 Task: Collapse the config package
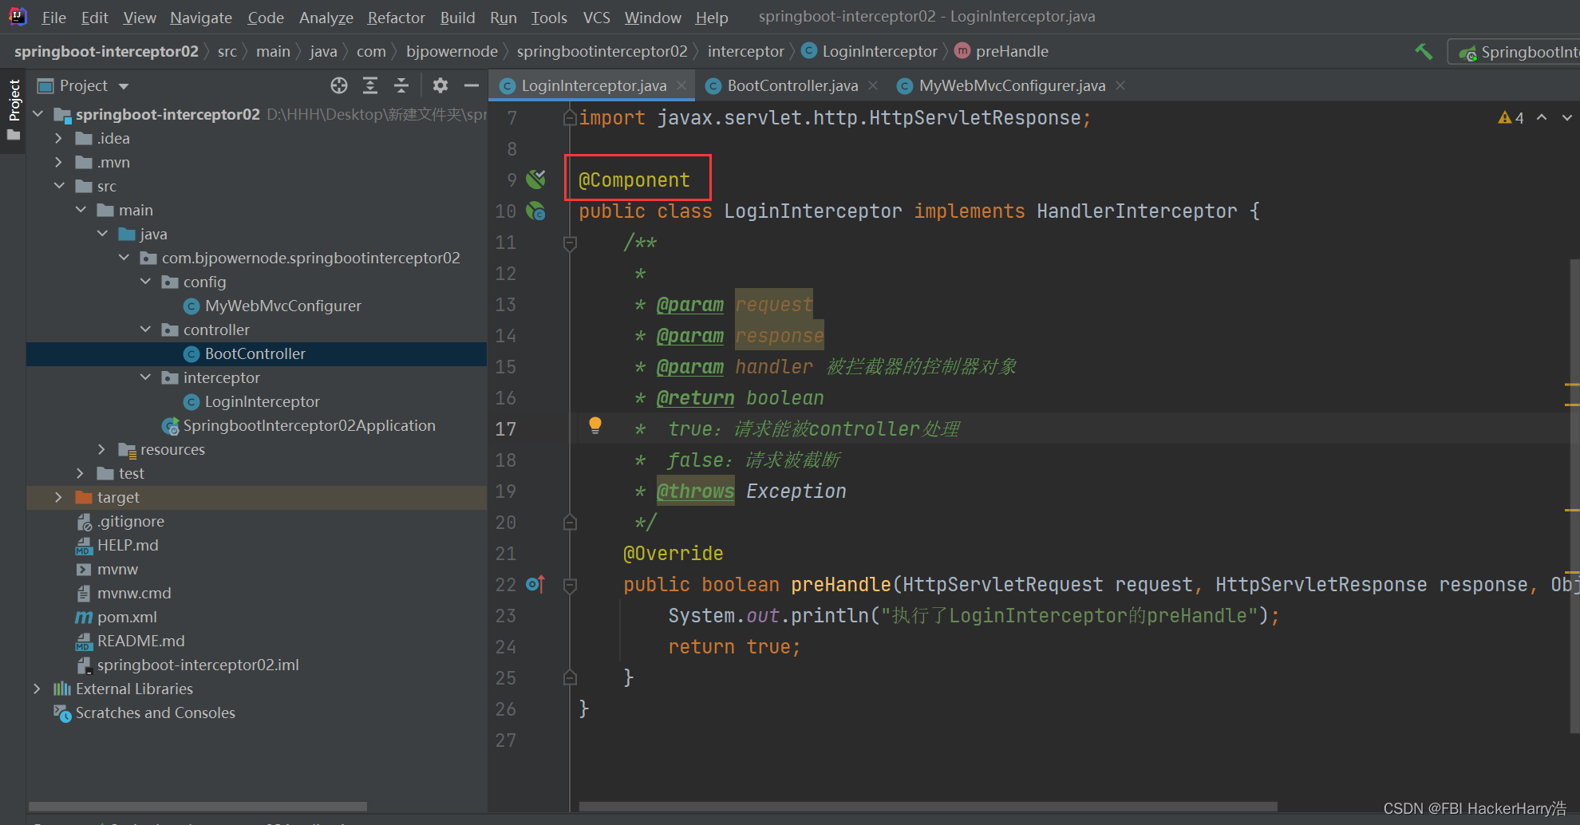145,282
